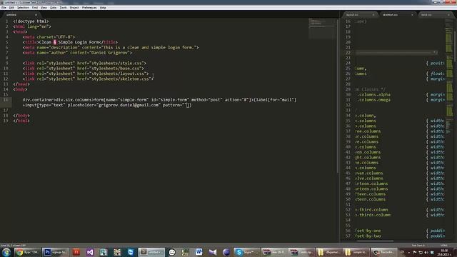Click right pane horizontal scrollbar
The image size is (457, 257).
point(375,241)
